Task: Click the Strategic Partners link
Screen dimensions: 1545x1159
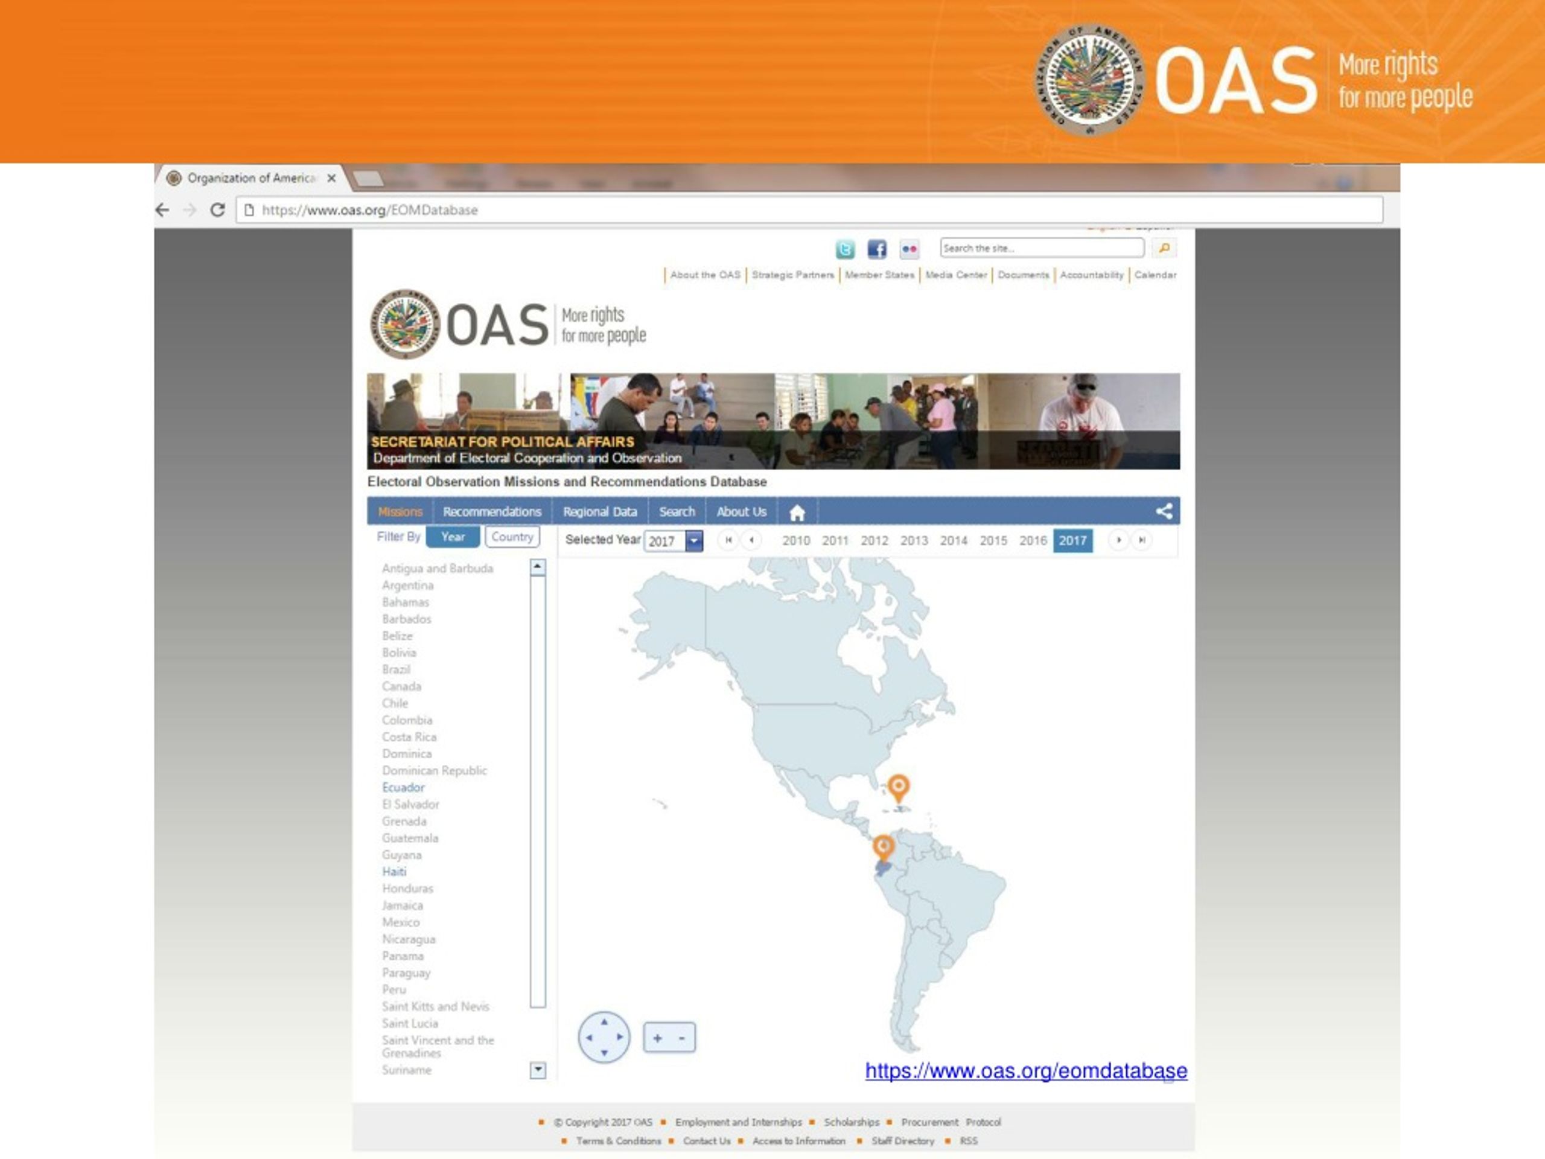Action: (793, 275)
